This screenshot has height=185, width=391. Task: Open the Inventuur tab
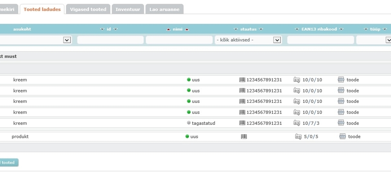pos(128,9)
